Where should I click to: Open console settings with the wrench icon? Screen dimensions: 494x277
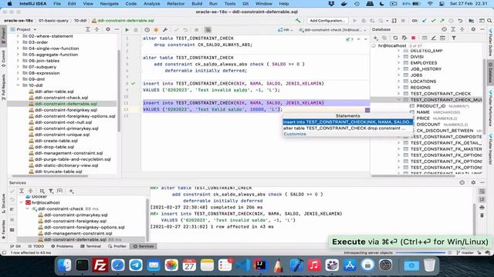(x=165, y=30)
